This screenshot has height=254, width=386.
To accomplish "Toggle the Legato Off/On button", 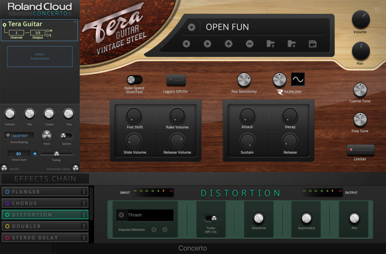I will click(x=176, y=80).
